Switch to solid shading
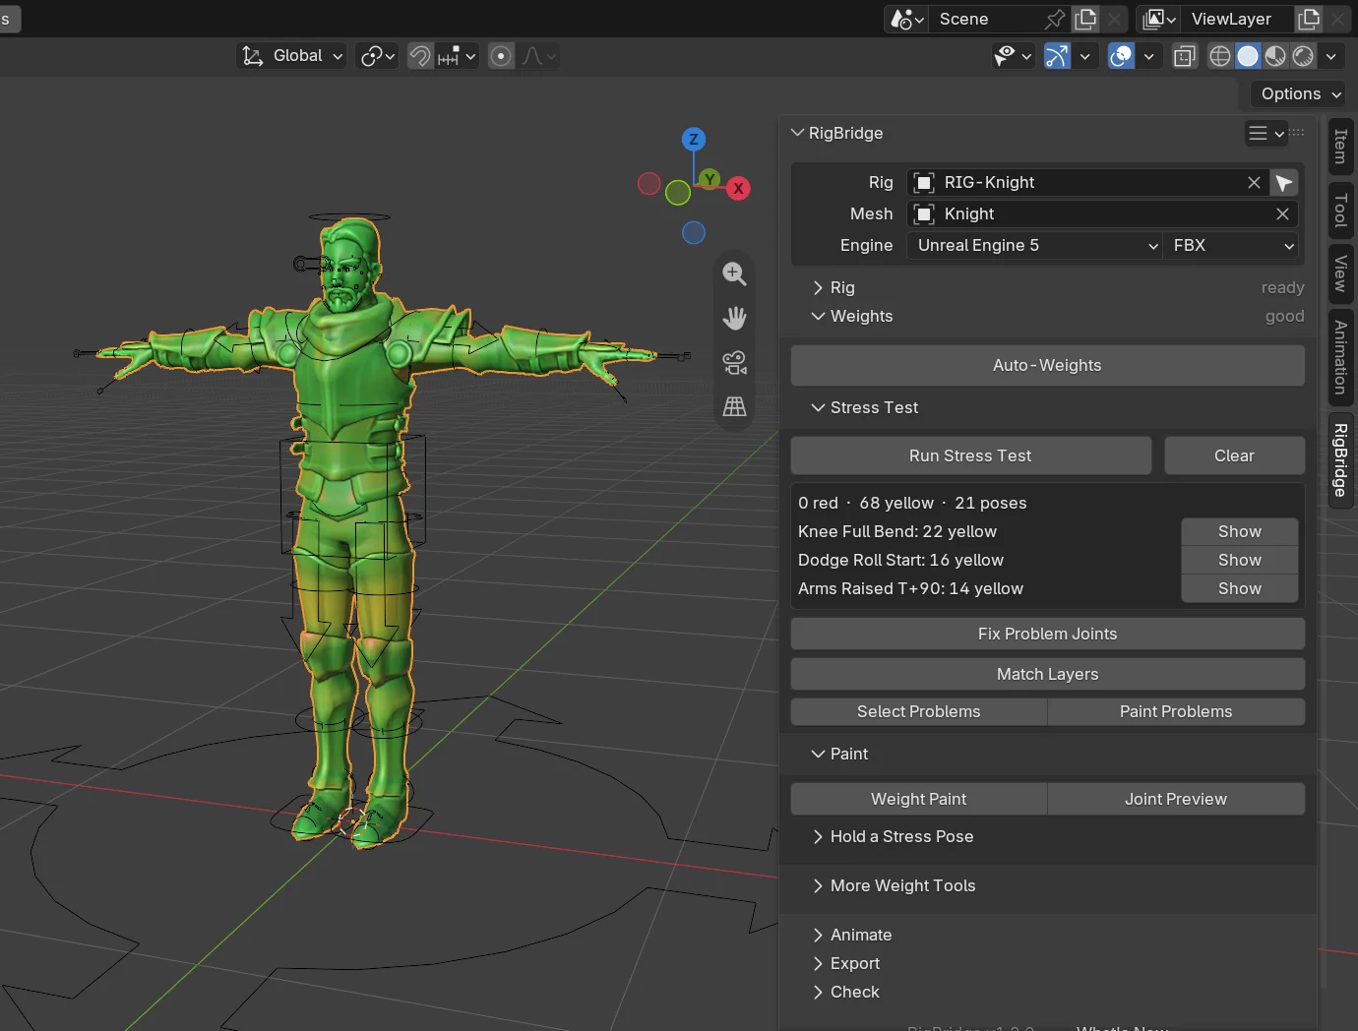This screenshot has height=1031, width=1358. pos(1248,56)
